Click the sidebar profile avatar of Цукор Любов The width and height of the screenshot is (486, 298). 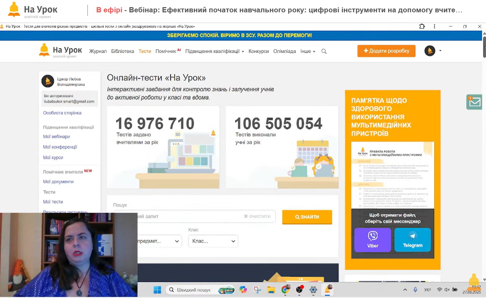point(48,81)
